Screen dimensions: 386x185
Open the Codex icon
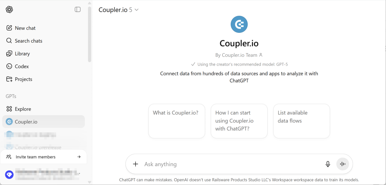[9, 66]
